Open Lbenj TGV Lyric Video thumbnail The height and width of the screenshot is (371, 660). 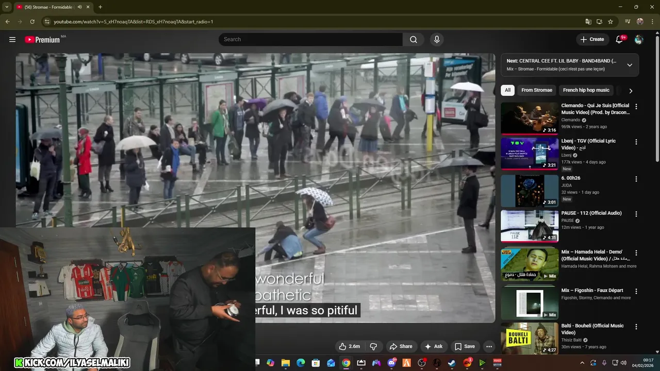(x=530, y=154)
